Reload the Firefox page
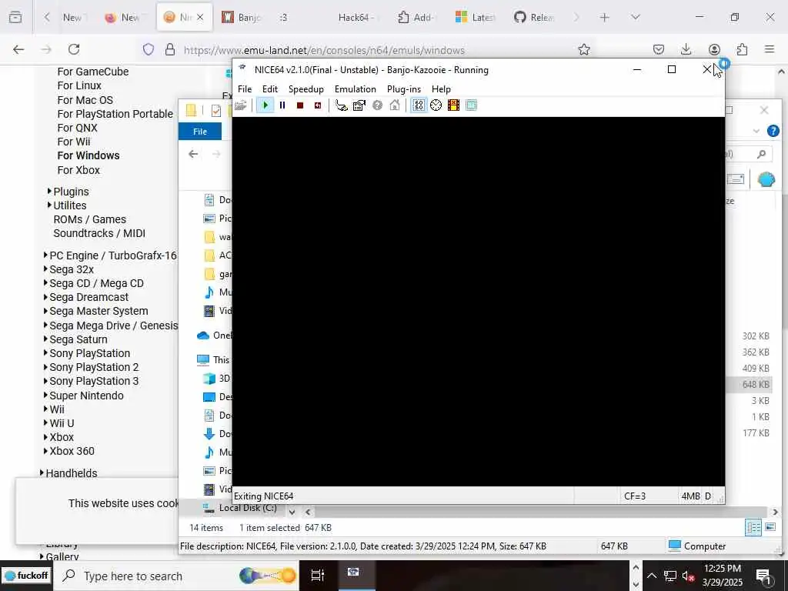This screenshot has height=591, width=788. pos(74,49)
